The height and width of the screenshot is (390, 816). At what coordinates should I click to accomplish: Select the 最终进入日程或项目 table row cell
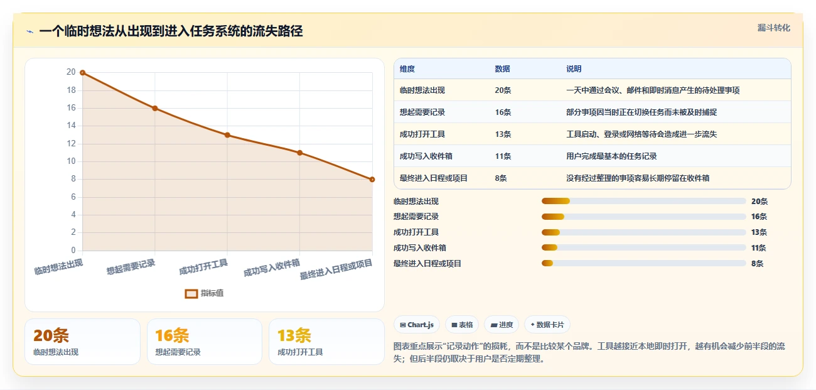pyautogui.click(x=434, y=178)
